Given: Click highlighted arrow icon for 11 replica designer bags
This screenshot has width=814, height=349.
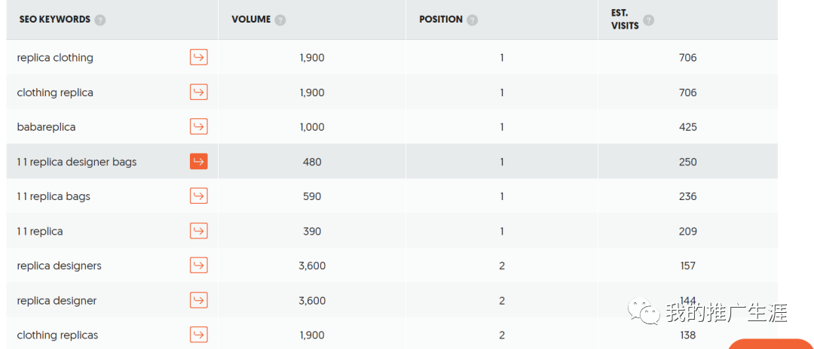Looking at the screenshot, I should click(x=198, y=162).
